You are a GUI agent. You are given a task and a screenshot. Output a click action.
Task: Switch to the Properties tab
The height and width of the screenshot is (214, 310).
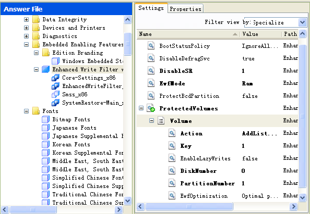(185, 9)
